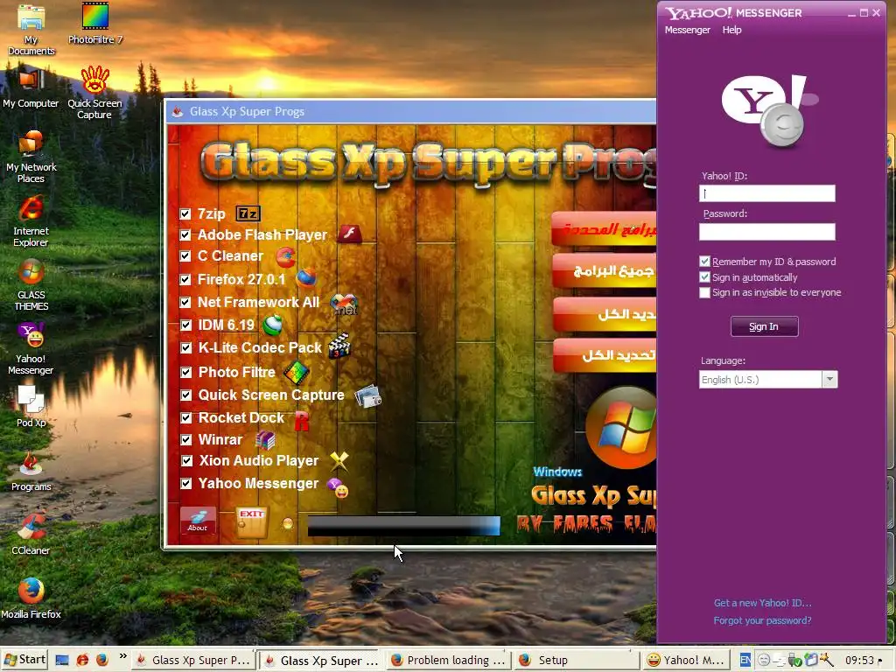Uncheck the K-Lite Codec Pack checkbox
The width and height of the screenshot is (896, 672).
point(185,348)
